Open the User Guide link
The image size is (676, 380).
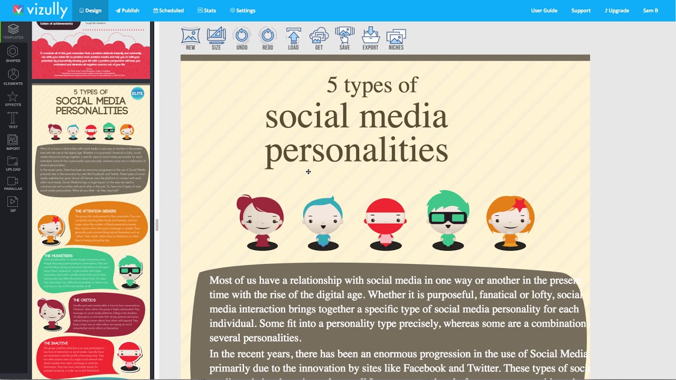click(x=544, y=11)
